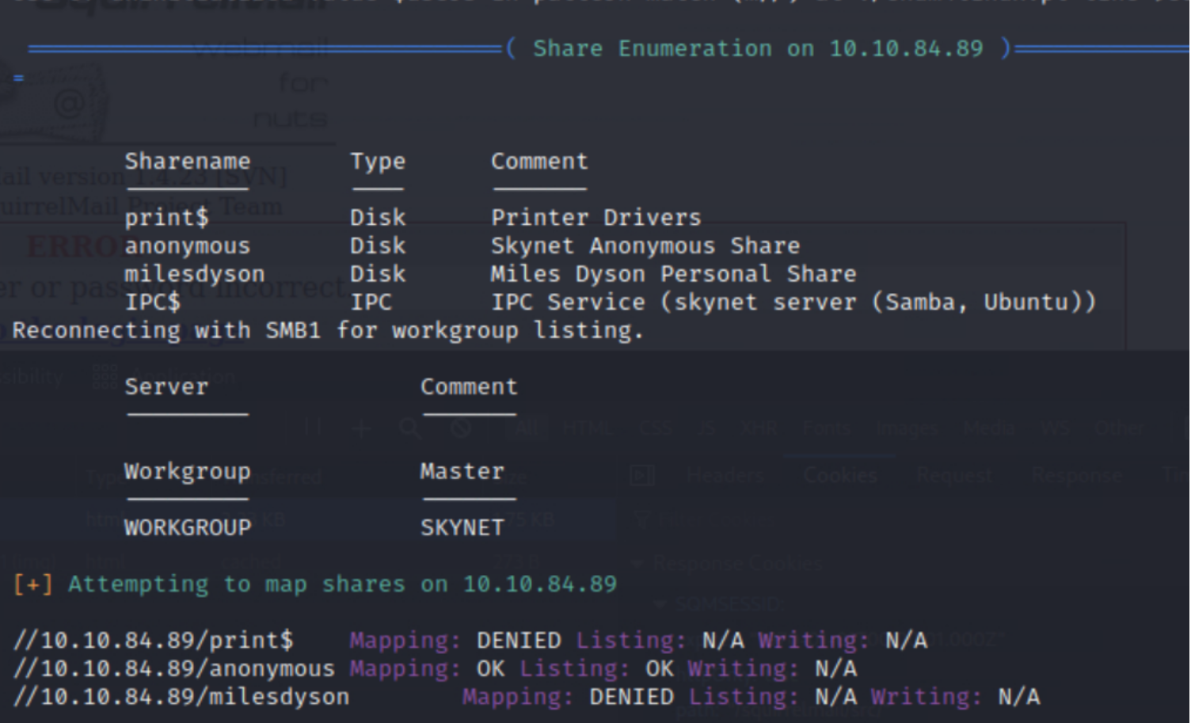Viewport: 1191px width, 723px height.
Task: Click the request blocking circle icon
Action: (461, 428)
